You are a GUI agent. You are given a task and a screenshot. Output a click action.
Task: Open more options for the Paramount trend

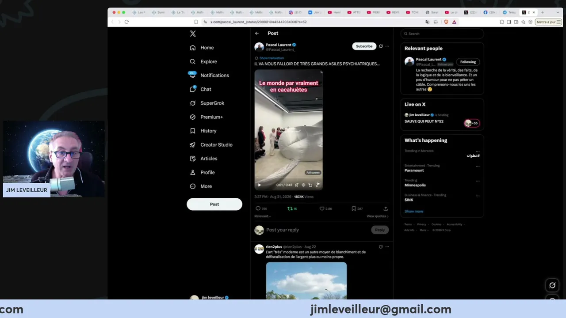pos(478,167)
